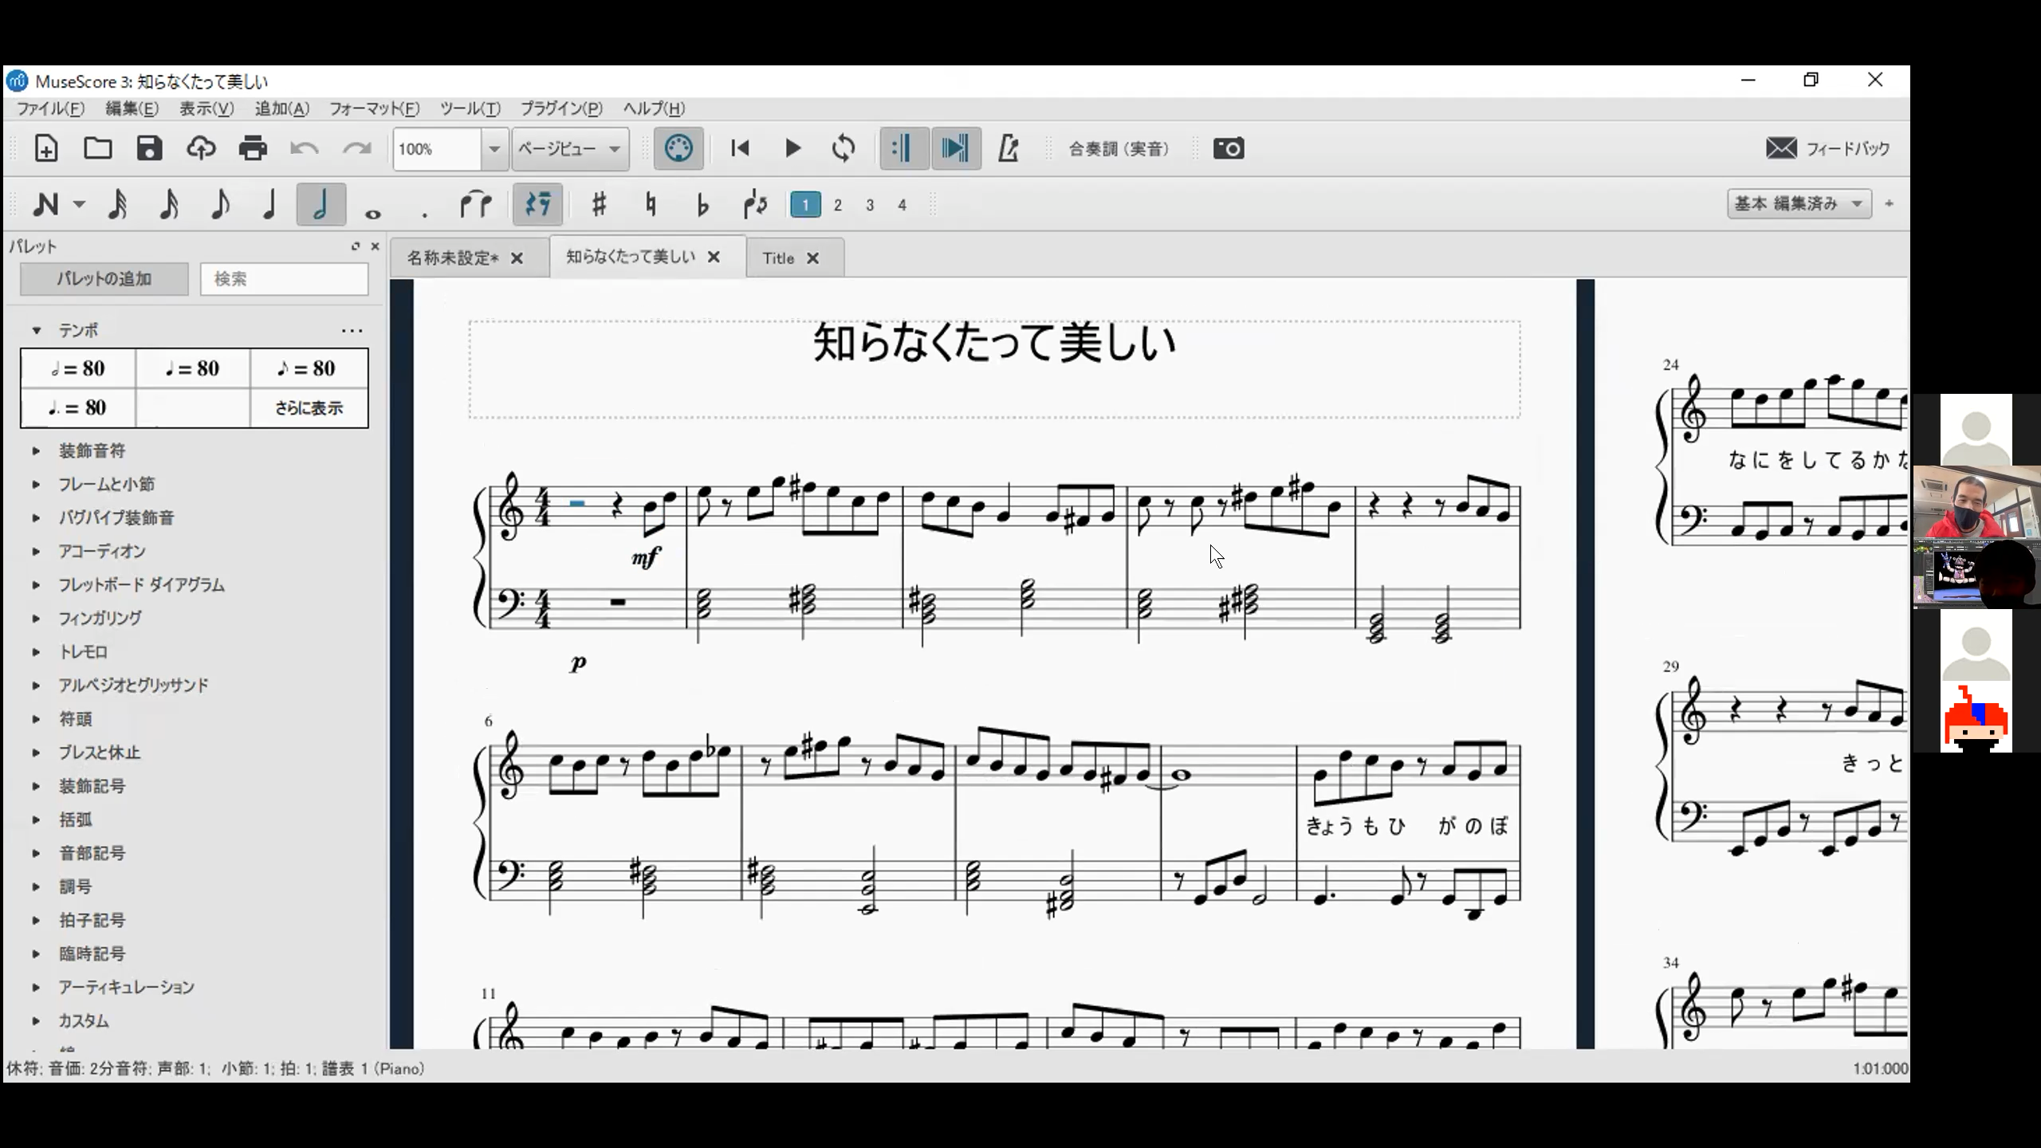Toggle pan score during playback

pos(956,148)
